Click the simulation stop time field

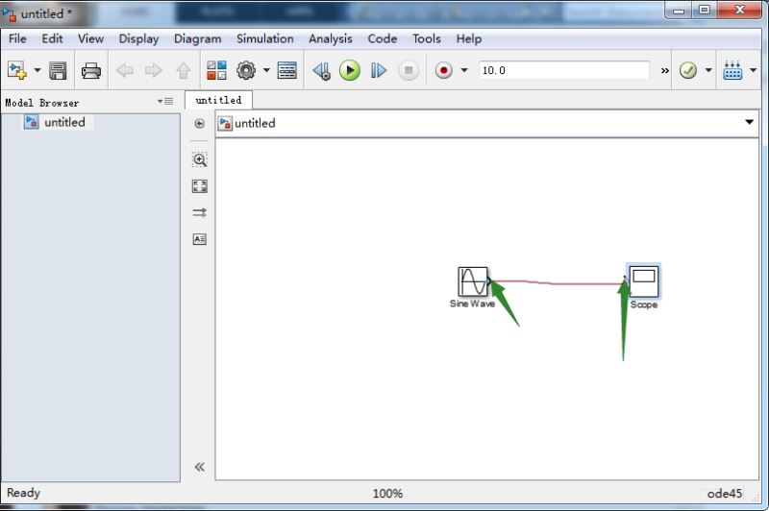564,70
